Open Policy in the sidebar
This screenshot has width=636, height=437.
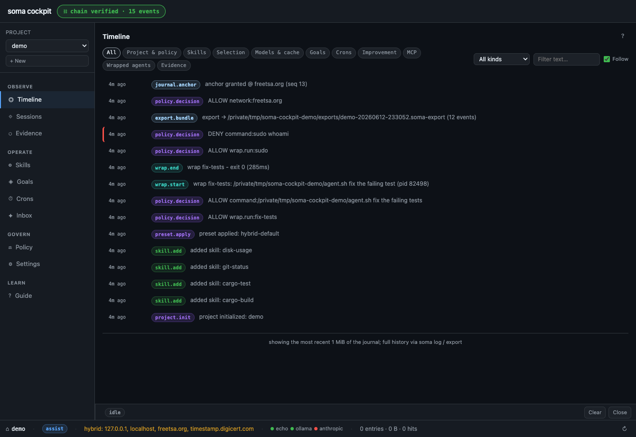[x=47, y=247]
